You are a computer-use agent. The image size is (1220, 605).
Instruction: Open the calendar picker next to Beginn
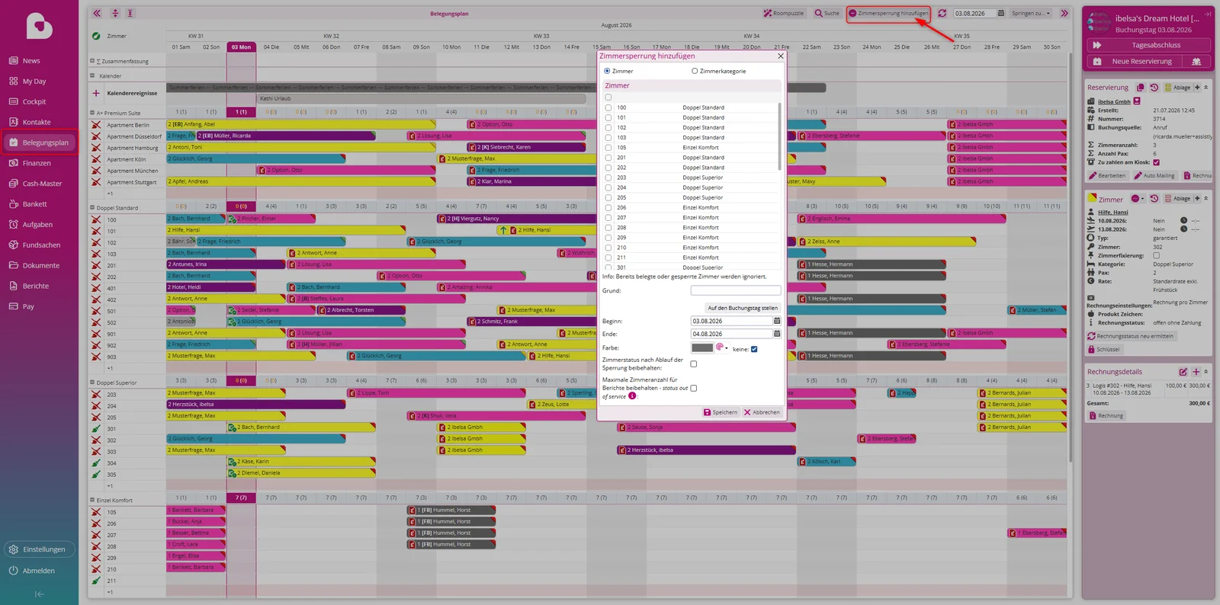(777, 321)
